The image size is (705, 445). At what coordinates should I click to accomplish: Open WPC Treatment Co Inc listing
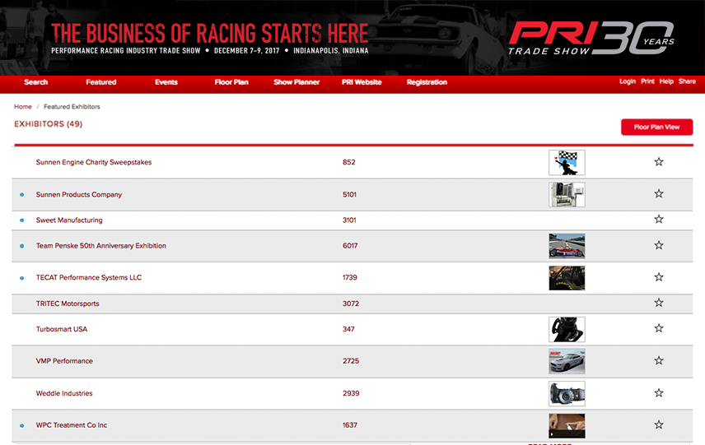[x=72, y=425]
